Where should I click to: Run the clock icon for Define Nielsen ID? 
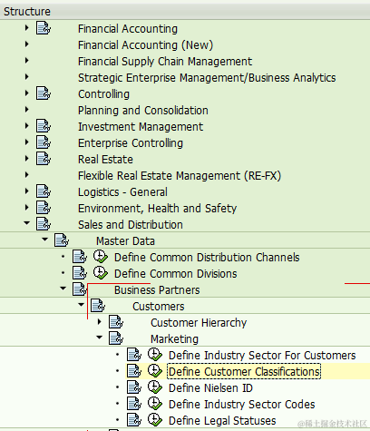[155, 387]
